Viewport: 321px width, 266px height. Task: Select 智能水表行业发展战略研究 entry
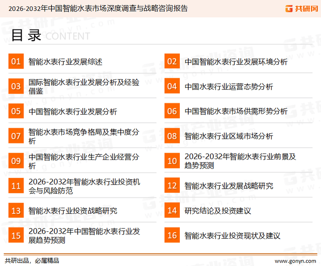pos(229,186)
